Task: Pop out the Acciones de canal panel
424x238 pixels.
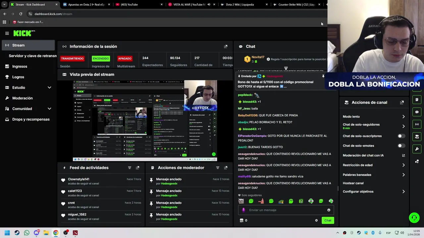Action: tap(402, 102)
